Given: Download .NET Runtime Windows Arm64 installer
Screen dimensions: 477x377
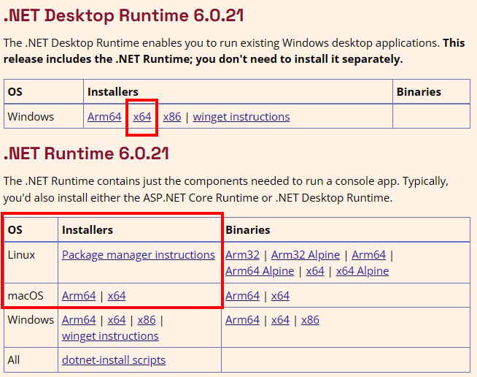Looking at the screenshot, I should coord(79,320).
